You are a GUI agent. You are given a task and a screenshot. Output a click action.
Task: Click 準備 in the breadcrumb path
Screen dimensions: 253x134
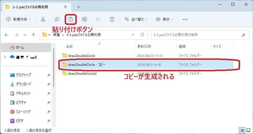click(x=56, y=35)
